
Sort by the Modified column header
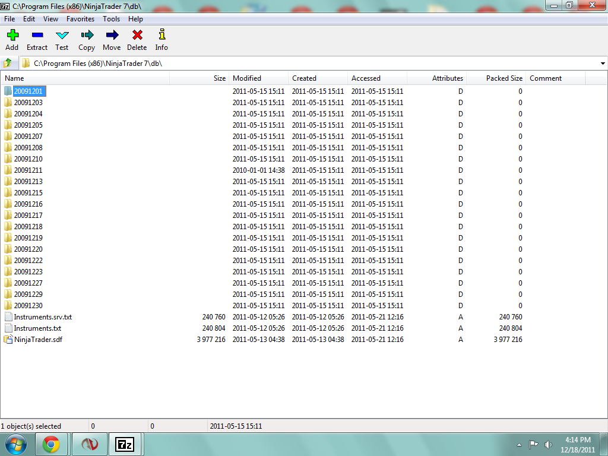(x=259, y=78)
